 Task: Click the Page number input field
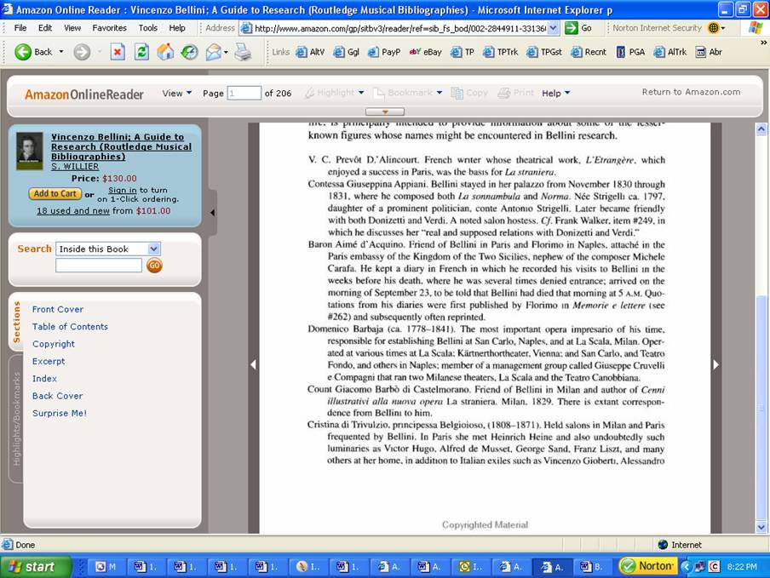[x=244, y=93]
